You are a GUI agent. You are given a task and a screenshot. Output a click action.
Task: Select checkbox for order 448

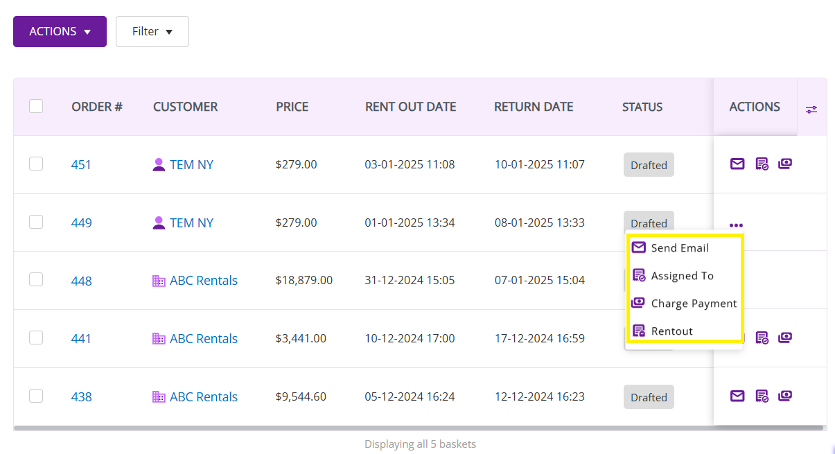[36, 279]
